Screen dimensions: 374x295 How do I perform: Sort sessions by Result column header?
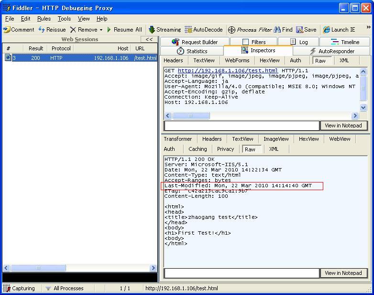(36, 48)
